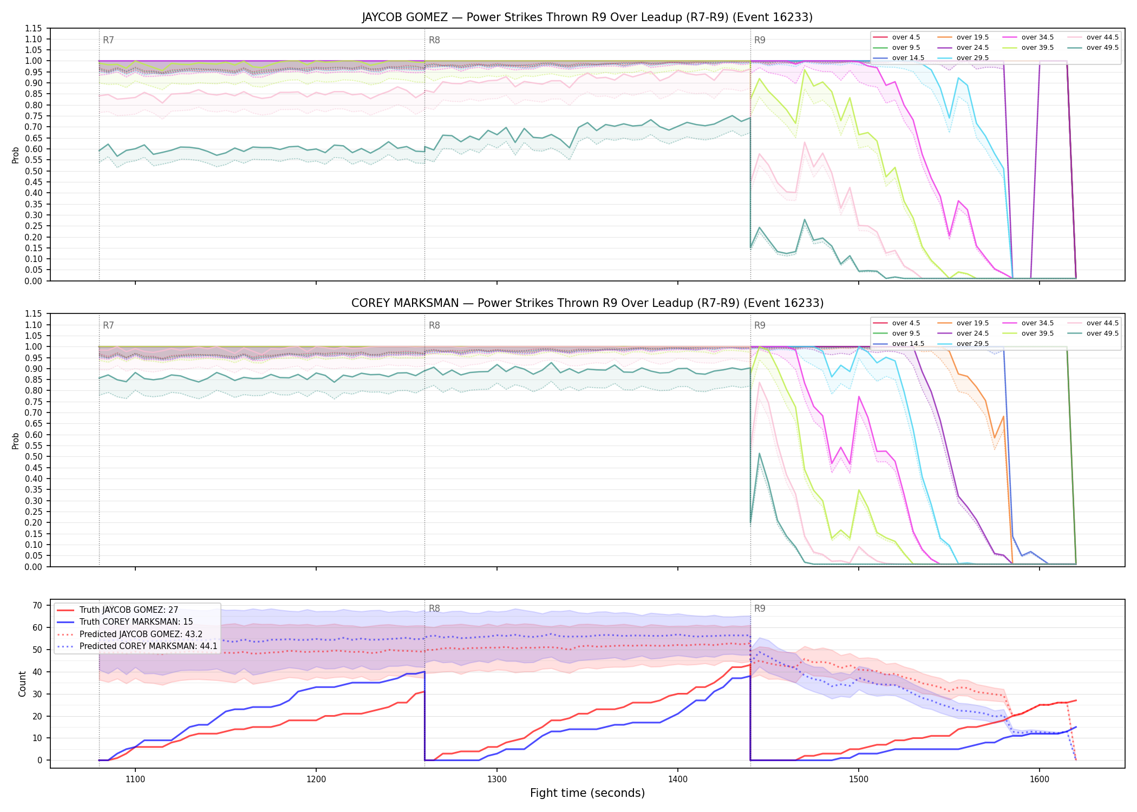
Task: Click the 1400 tick label on the time axis
Action: coord(678,779)
